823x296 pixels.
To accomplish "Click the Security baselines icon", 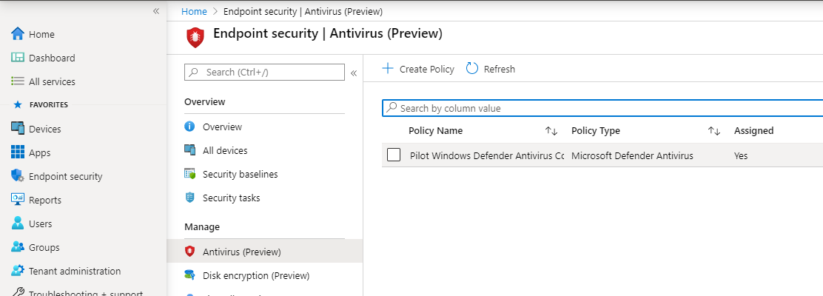I will tap(190, 174).
